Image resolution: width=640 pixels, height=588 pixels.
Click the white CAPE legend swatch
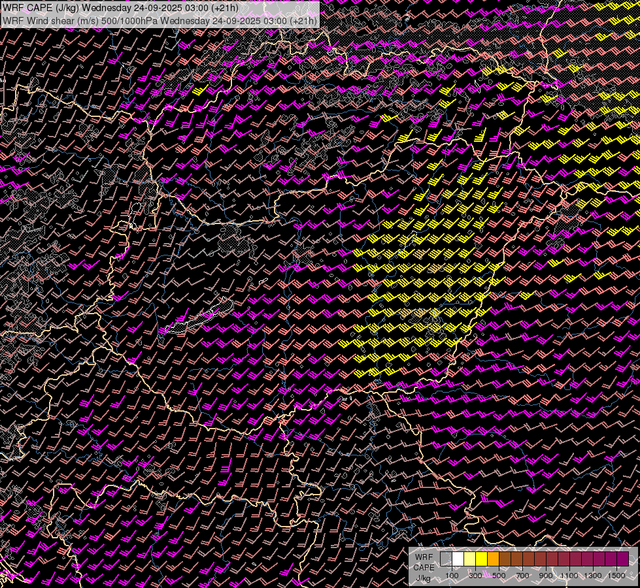[x=458, y=559]
